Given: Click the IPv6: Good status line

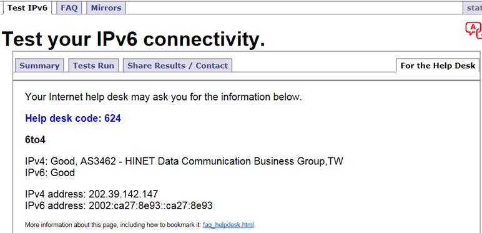Looking at the screenshot, I should [x=50, y=172].
